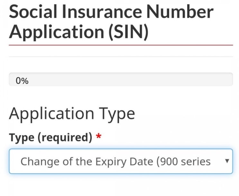This screenshot has width=239, height=196.
Task: Click the 0% progress bar
Action: tap(121, 79)
